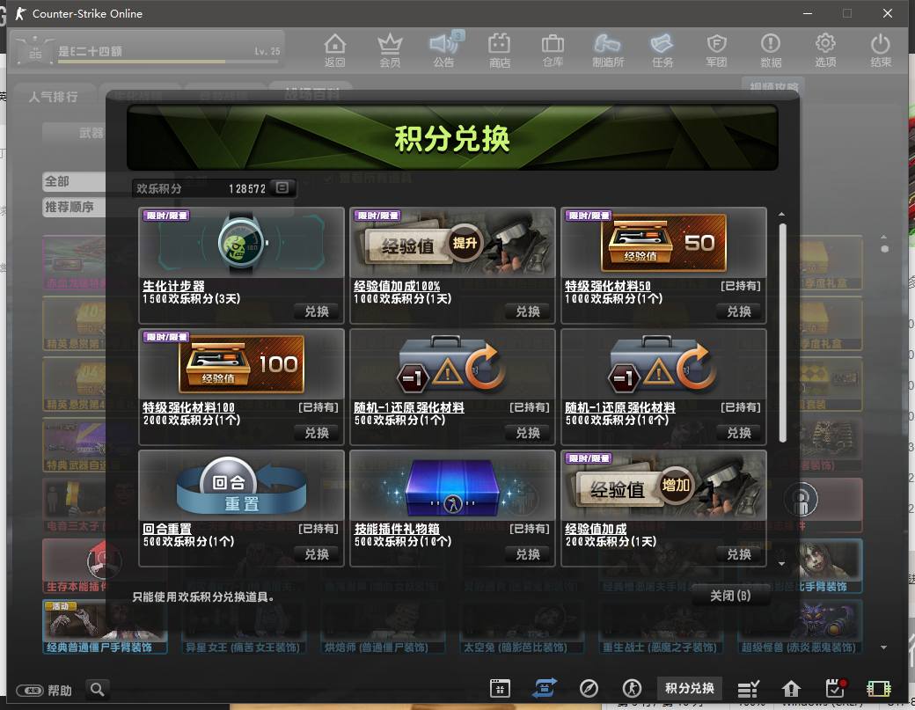Switch to 人气排行 tab behind dialog
Screen dimensions: 915x710
[x=53, y=97]
